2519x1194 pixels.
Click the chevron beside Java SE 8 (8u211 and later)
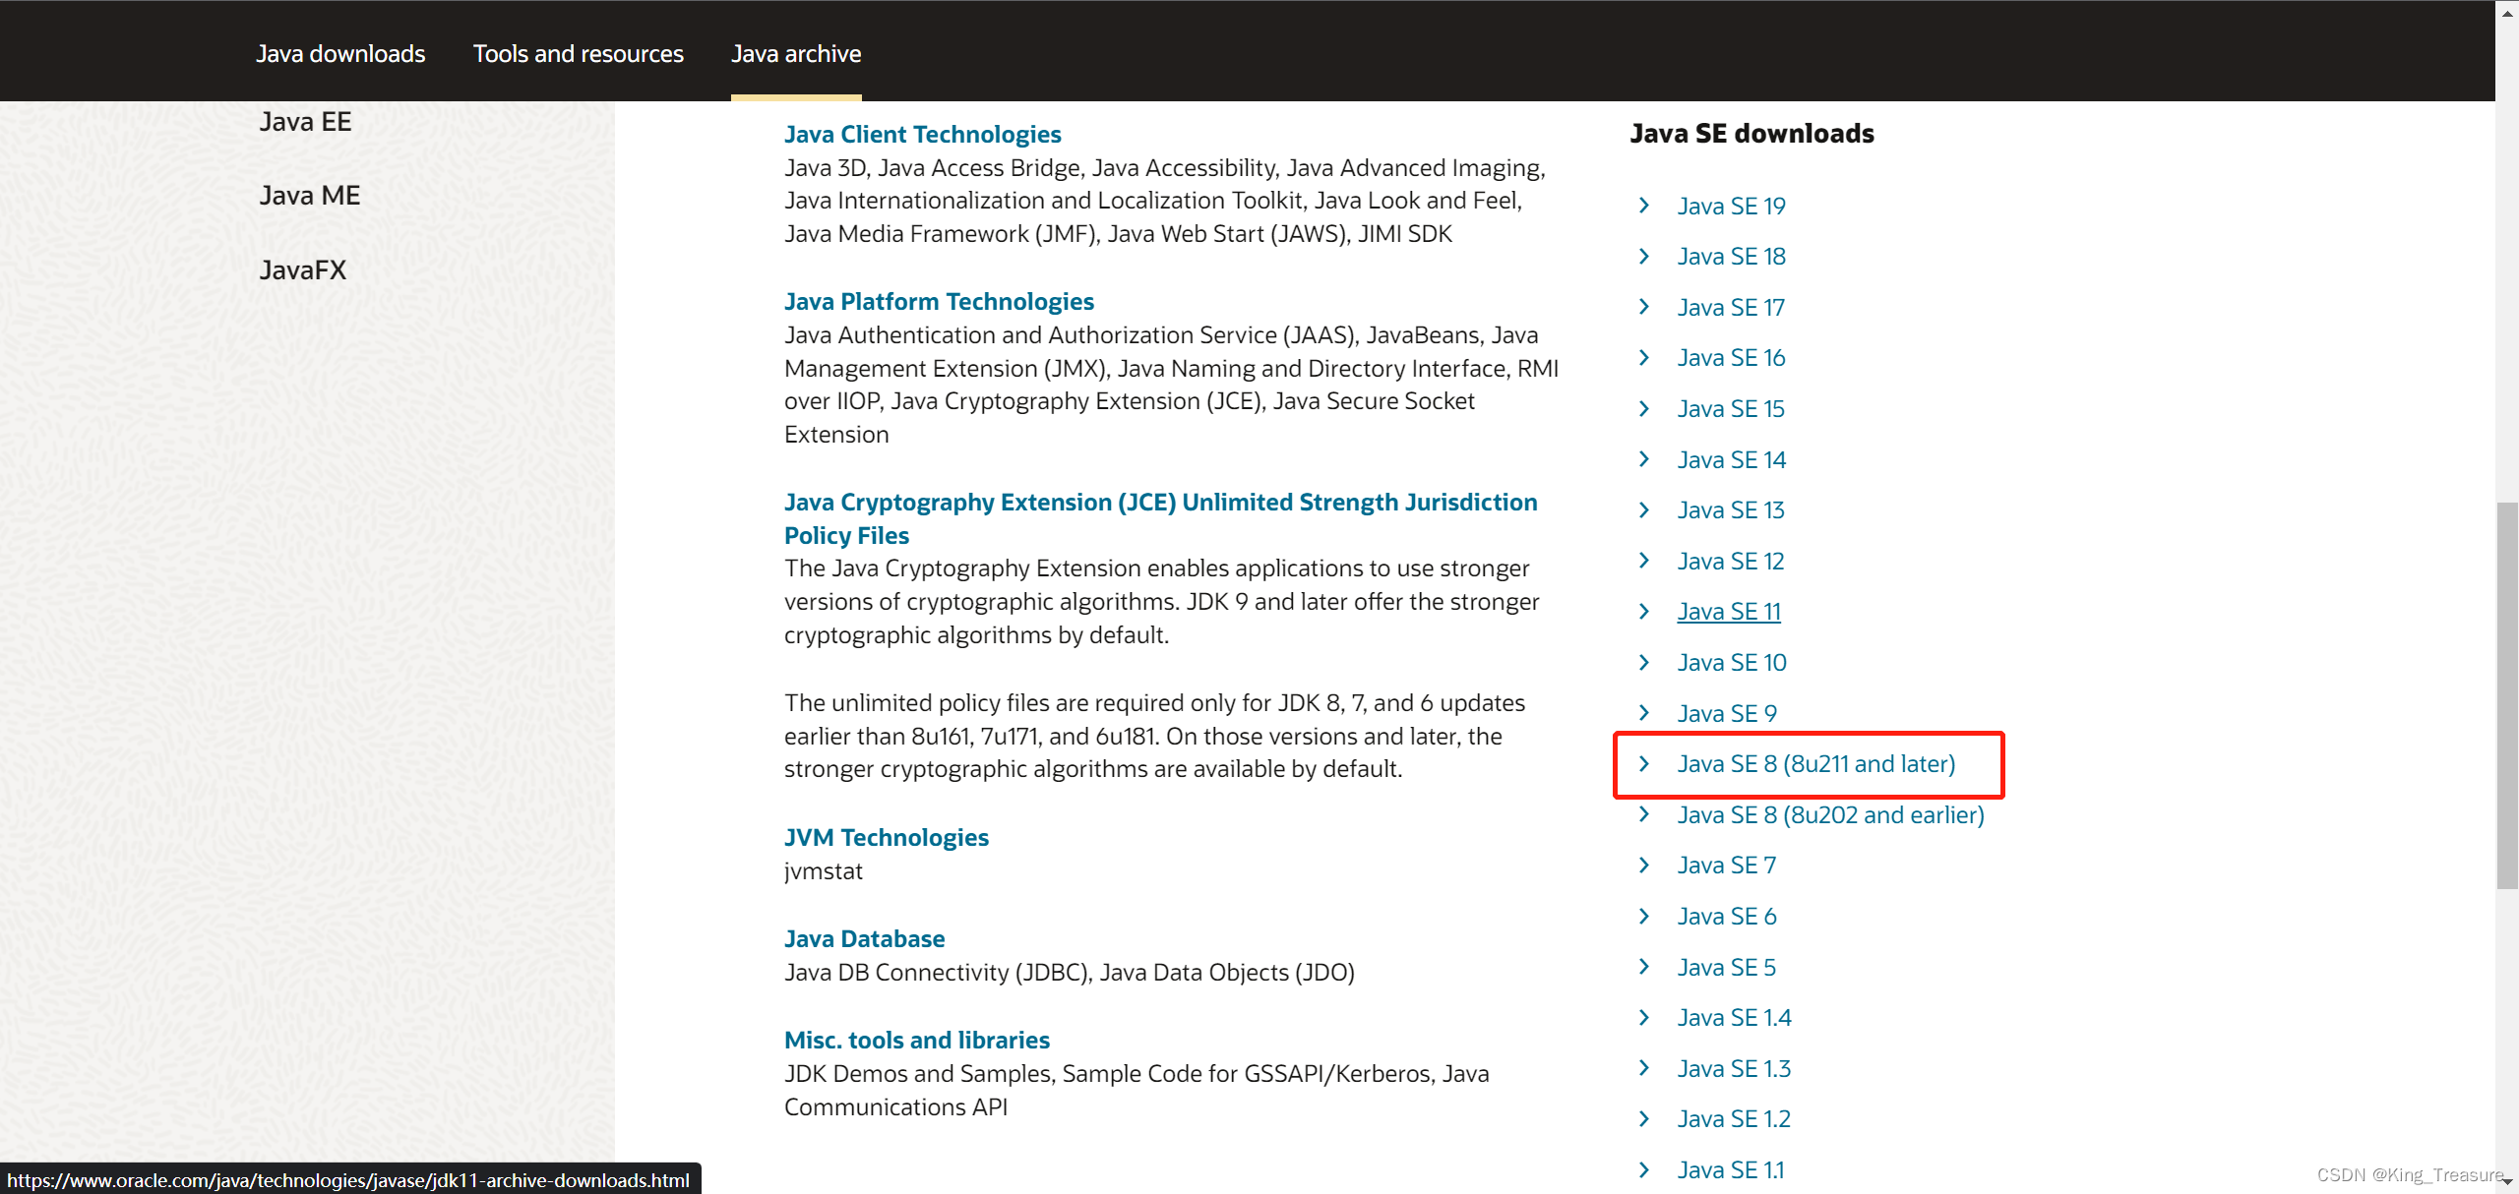tap(1644, 763)
